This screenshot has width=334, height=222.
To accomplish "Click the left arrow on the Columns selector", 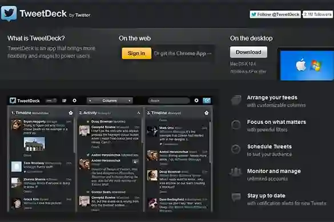I will (90, 101).
